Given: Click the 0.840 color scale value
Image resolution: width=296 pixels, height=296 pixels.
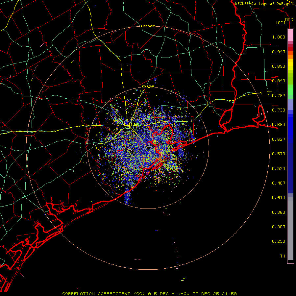Looking at the screenshot, I should click(x=279, y=81).
